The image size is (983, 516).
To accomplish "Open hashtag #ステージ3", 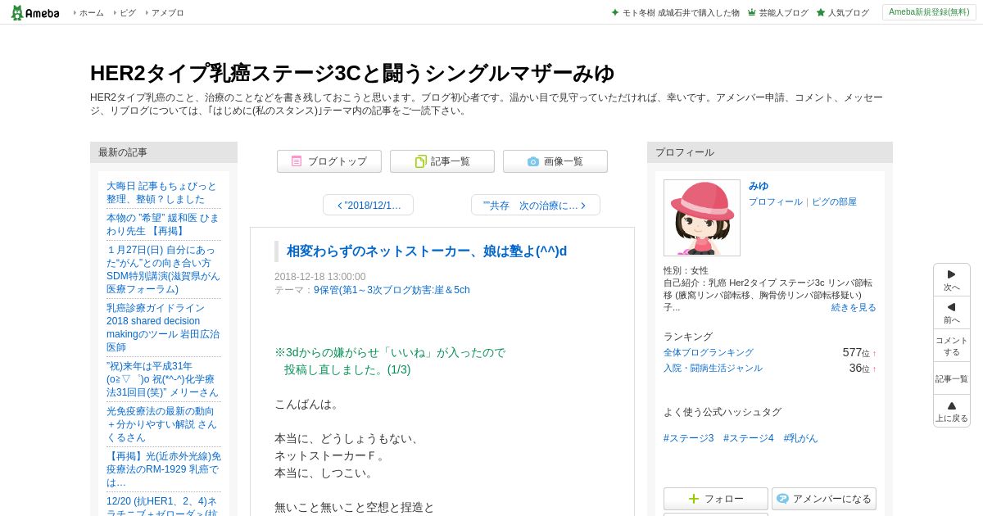I will (689, 438).
